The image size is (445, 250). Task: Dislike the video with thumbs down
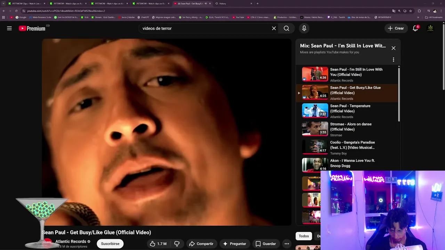[177, 244]
